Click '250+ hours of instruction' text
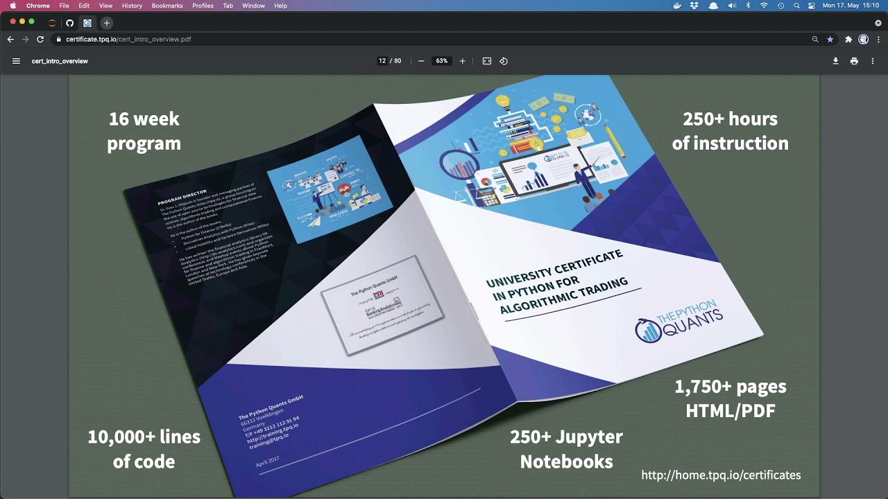This screenshot has width=888, height=499. pyautogui.click(x=730, y=131)
